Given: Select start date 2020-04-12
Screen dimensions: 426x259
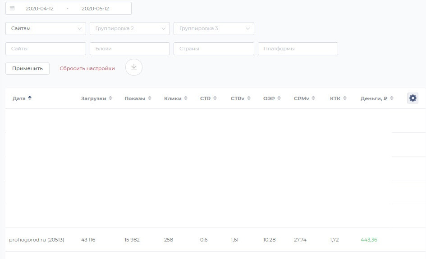Looking at the screenshot, I should coord(40,9).
